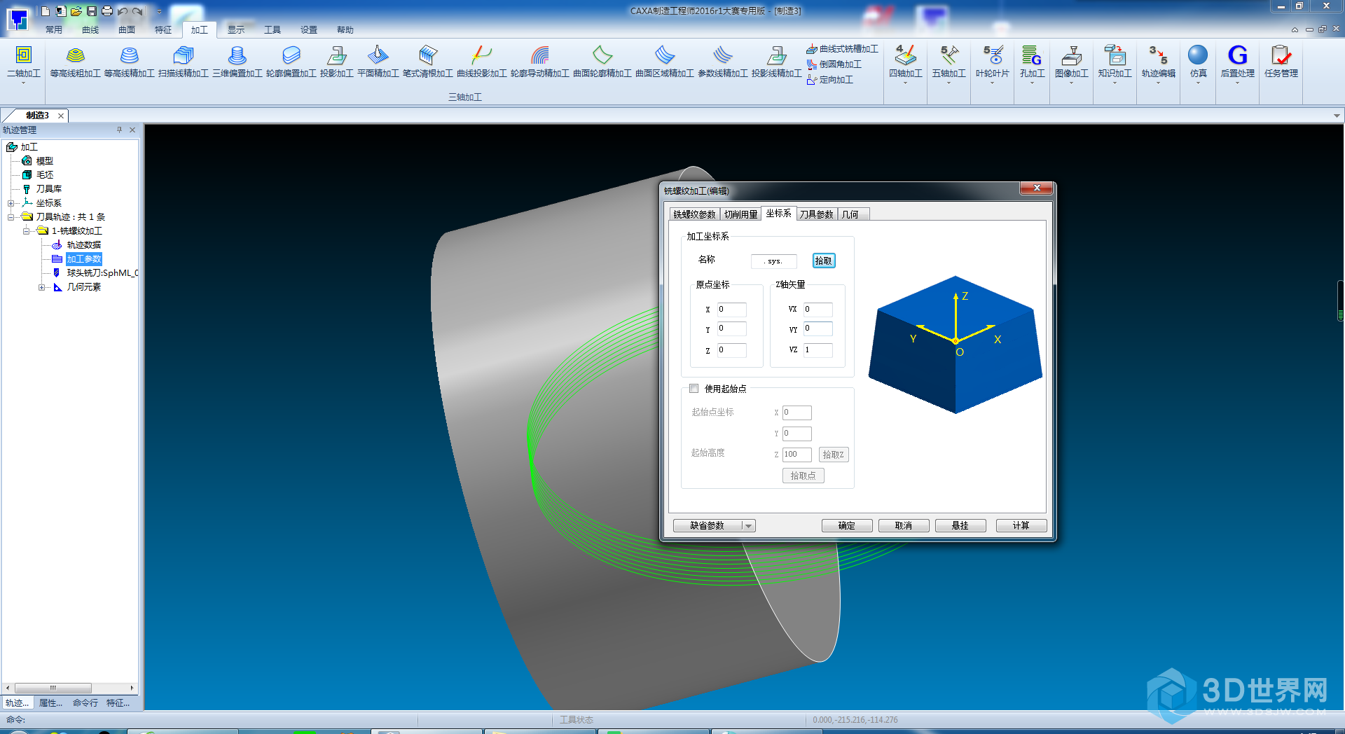1345x734 pixels.
Task: Switch to 铣螺纹参数 tab
Action: point(694,214)
